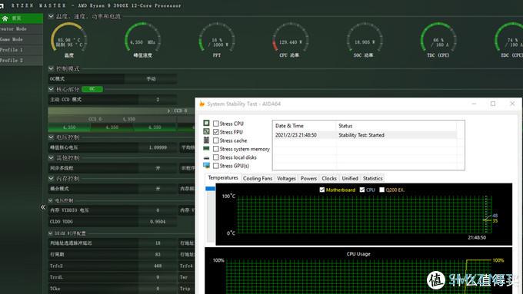Screen dimensions: 523x294
Task: Click the 内存 VDDIO 电压 value
Action: click(158, 210)
